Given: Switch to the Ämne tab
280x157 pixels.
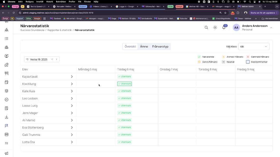Looking at the screenshot, I should pyautogui.click(x=144, y=46).
